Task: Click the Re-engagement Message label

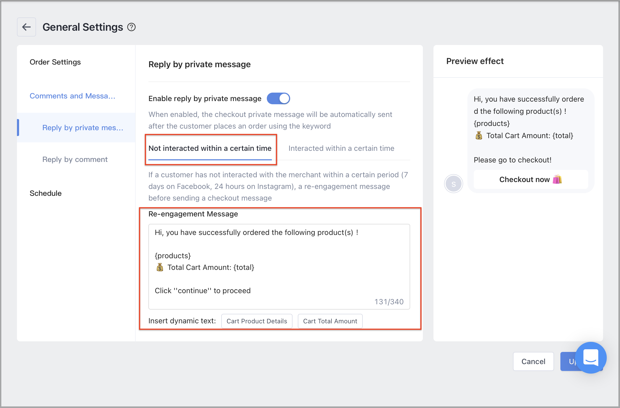Action: coord(193,214)
